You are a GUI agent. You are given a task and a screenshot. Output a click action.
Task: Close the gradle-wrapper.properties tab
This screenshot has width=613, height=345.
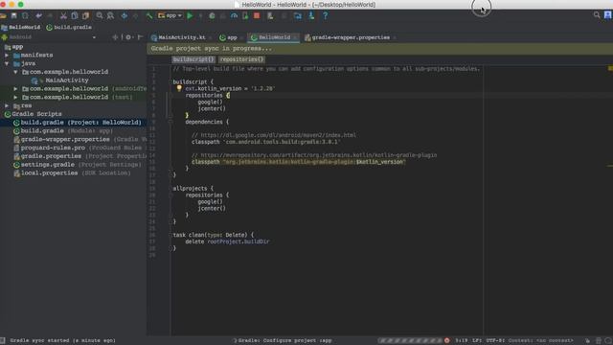(395, 38)
